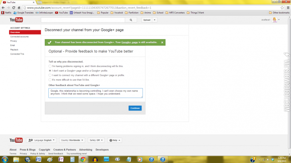
Task: Open Other bookmarks folder
Action: point(279,13)
